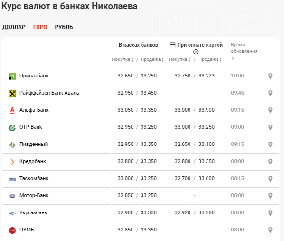Click Приватбанк card sale rate 33.223
The width and height of the screenshot is (284, 241).
[207, 76]
